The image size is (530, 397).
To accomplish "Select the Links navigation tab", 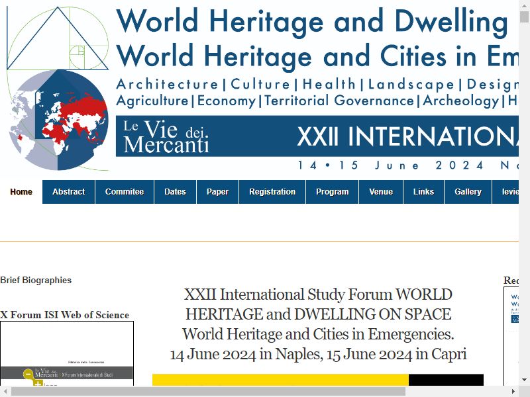I will pos(423,192).
